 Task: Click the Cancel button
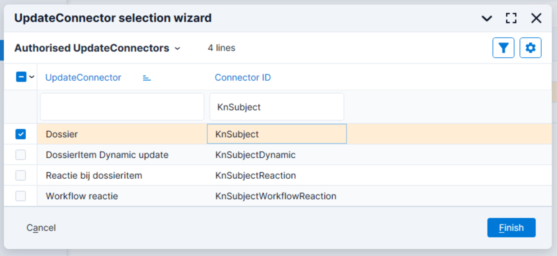click(41, 228)
